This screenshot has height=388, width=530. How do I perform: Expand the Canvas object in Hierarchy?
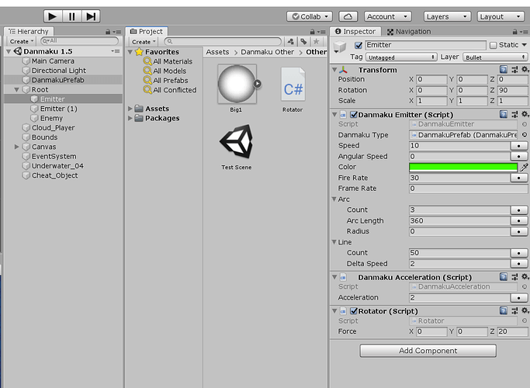click(16, 147)
